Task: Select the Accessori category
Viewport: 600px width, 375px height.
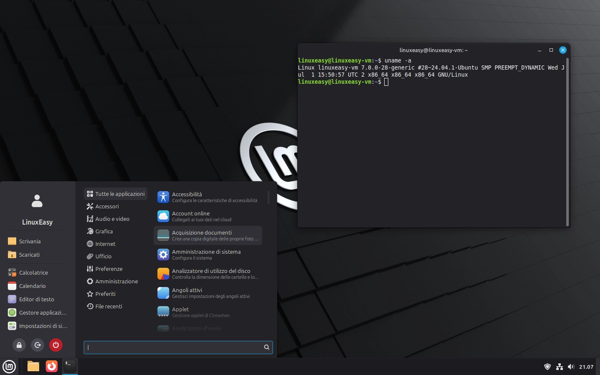Action: pyautogui.click(x=116, y=206)
